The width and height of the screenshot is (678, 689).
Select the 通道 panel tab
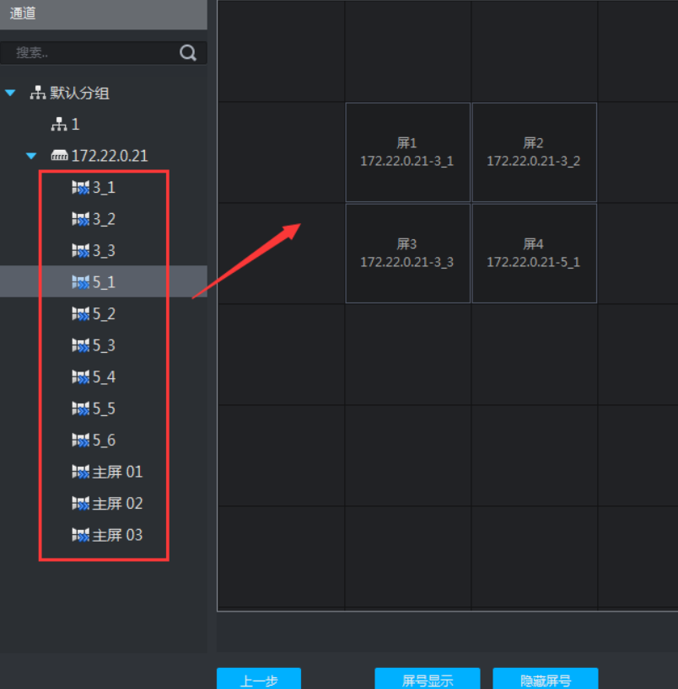tap(23, 14)
